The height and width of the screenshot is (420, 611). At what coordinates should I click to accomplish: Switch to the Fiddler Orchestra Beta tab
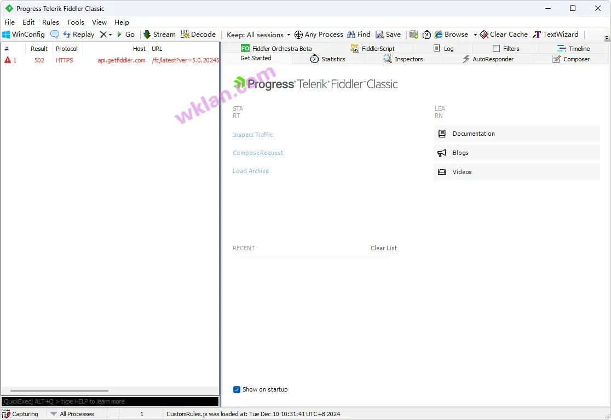276,49
